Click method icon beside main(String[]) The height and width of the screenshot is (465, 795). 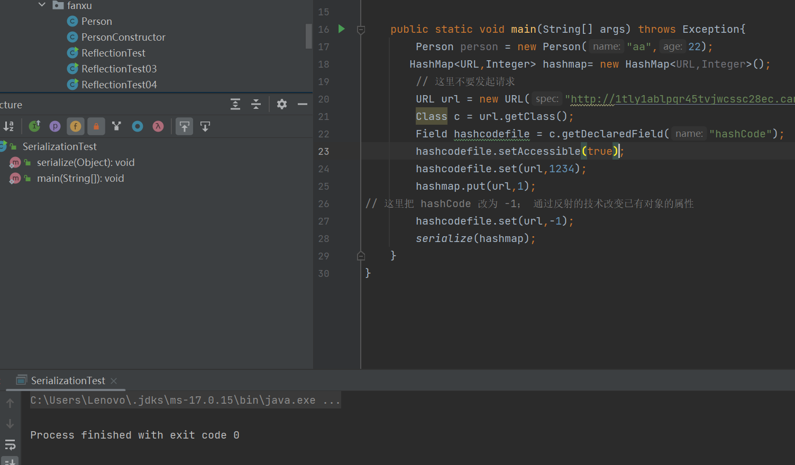coord(15,178)
